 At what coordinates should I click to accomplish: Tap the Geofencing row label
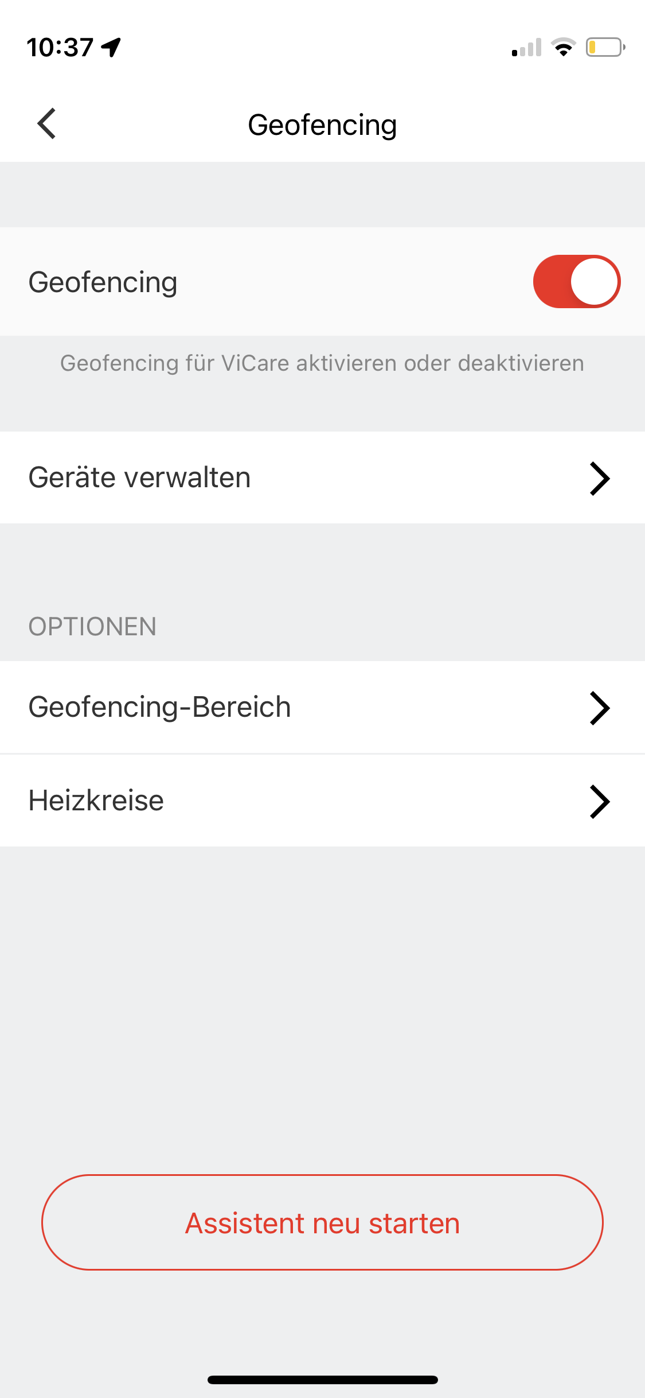point(103,282)
